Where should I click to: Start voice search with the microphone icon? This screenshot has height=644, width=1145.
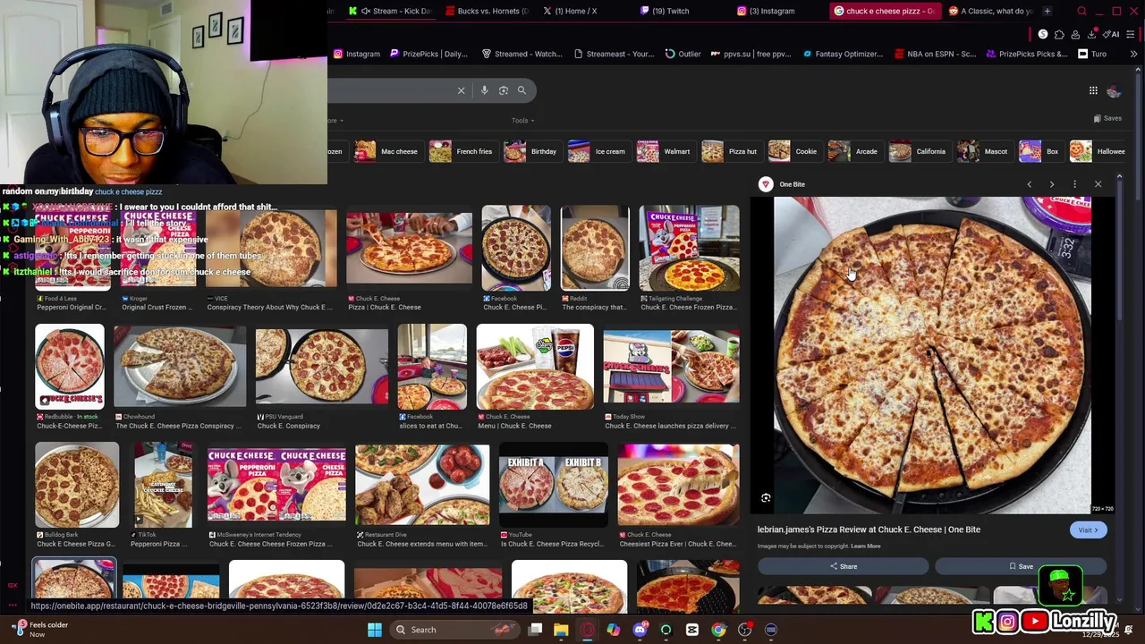484,90
